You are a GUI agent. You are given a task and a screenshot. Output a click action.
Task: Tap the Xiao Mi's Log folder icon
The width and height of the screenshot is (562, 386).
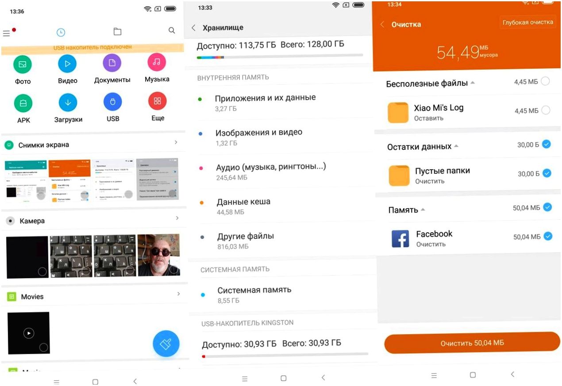398,113
